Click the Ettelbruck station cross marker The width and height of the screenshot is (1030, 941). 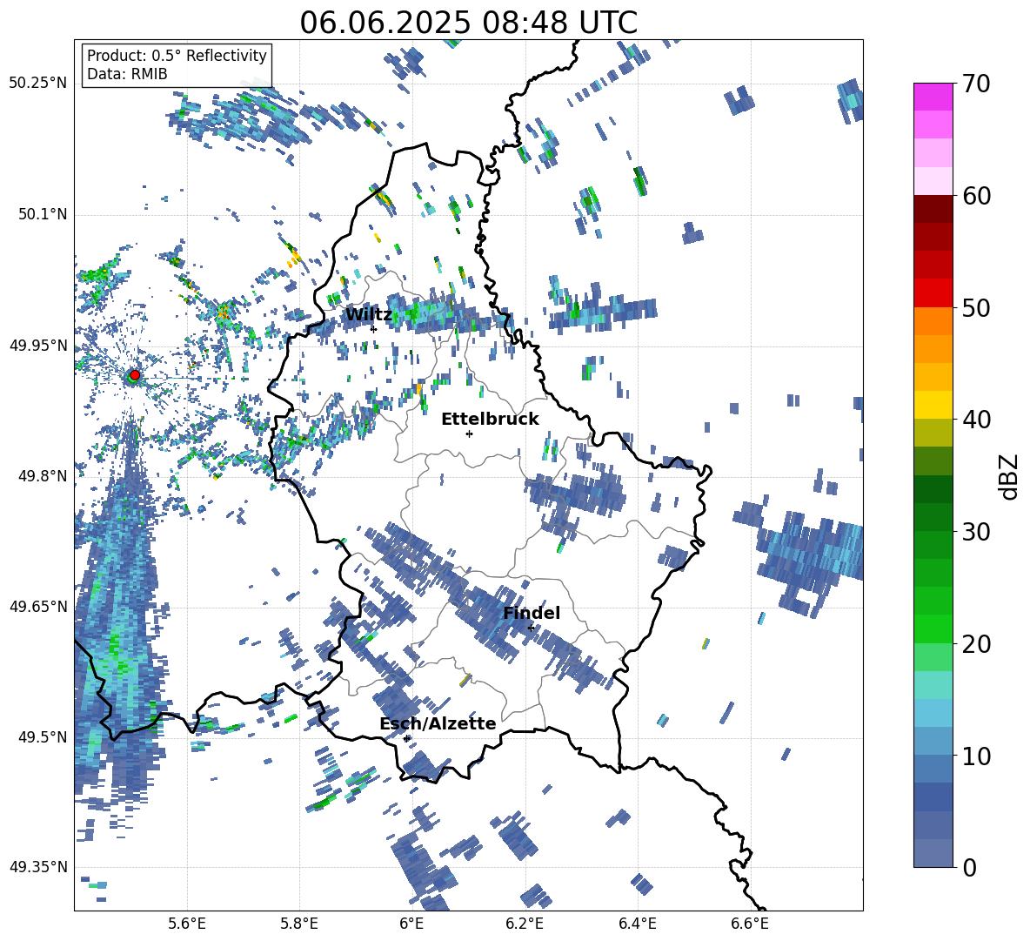[x=469, y=434]
